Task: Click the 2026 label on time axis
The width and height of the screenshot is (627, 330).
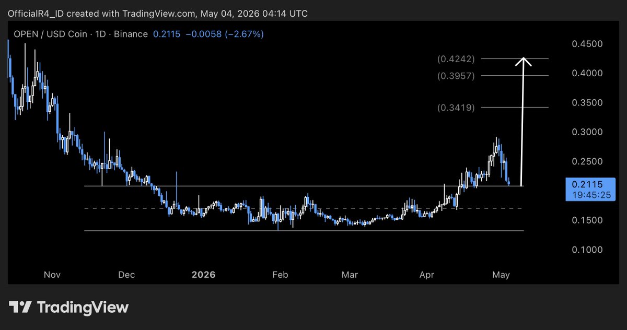Action: [x=205, y=275]
